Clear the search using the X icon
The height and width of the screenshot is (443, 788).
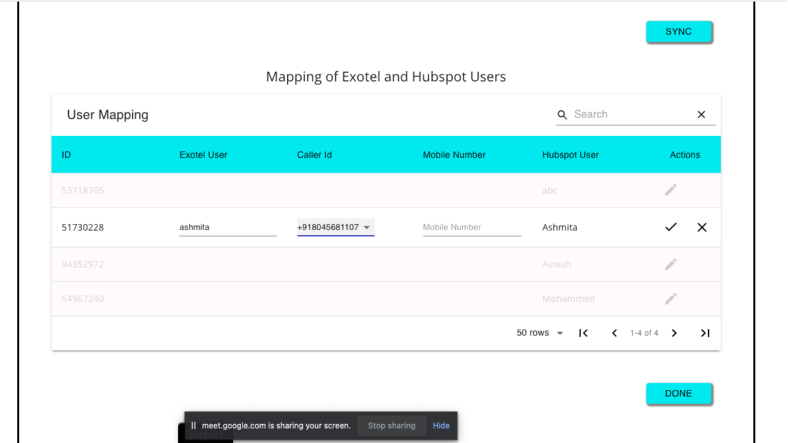coord(701,114)
